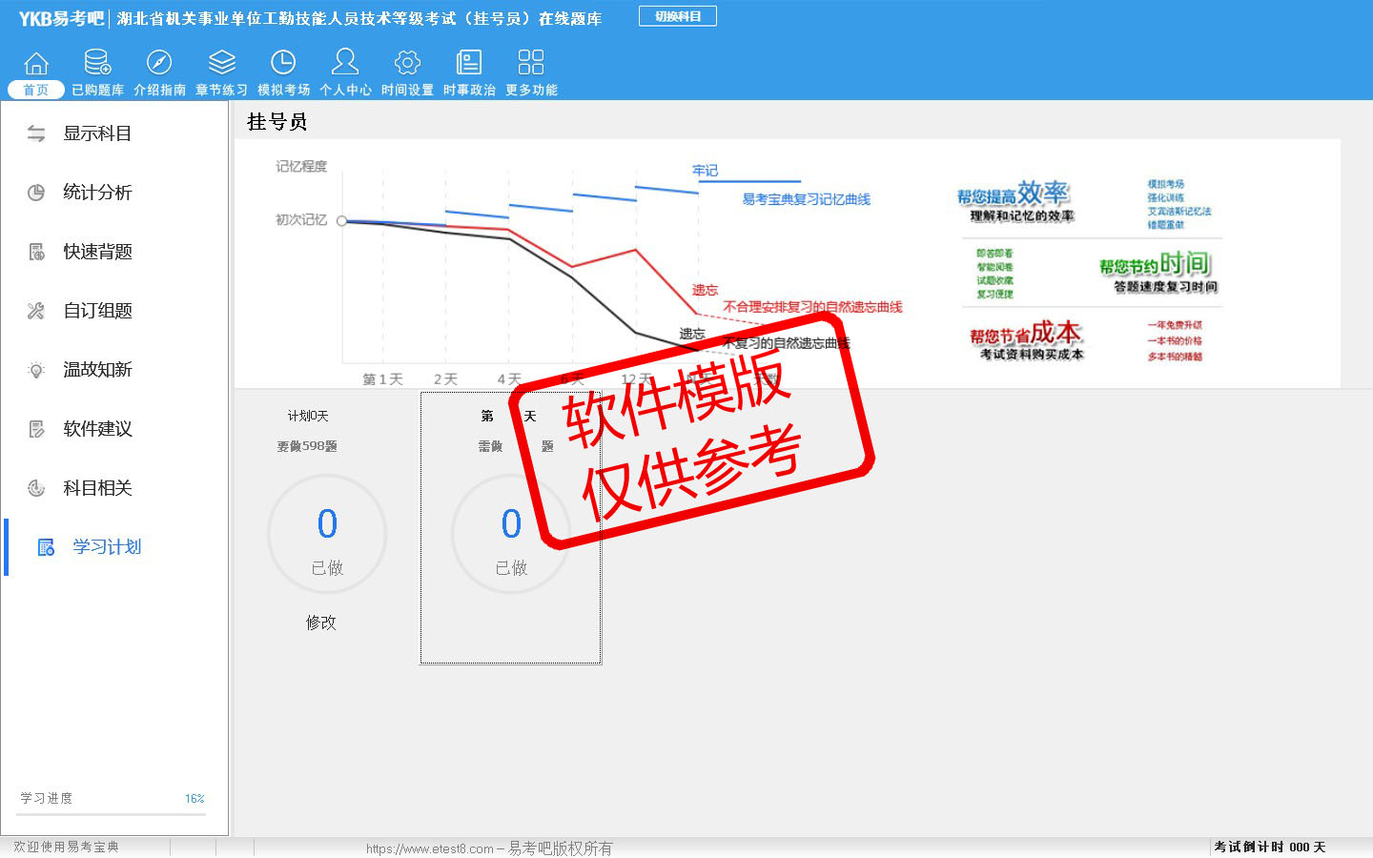Image resolution: width=1373 pixels, height=858 pixels.
Task: Click the 自订组题 tools icon
Action: [x=36, y=311]
